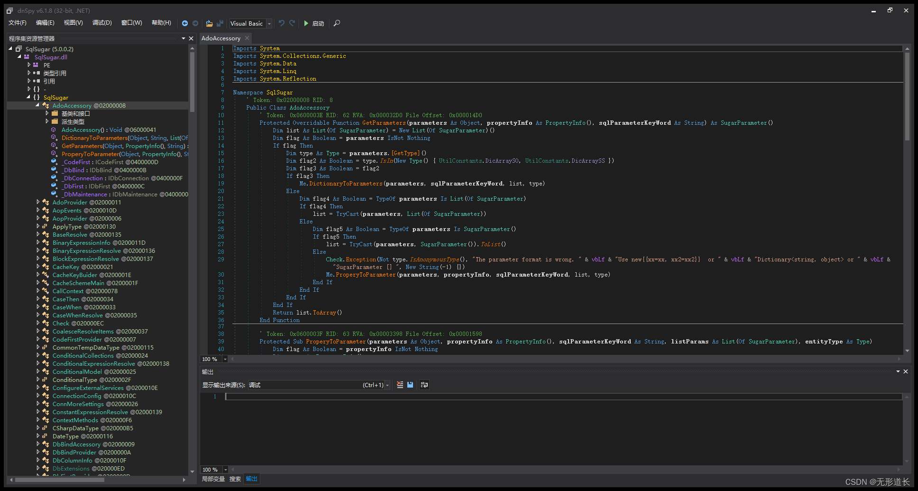Open the 文件(F) menu

tap(17, 23)
